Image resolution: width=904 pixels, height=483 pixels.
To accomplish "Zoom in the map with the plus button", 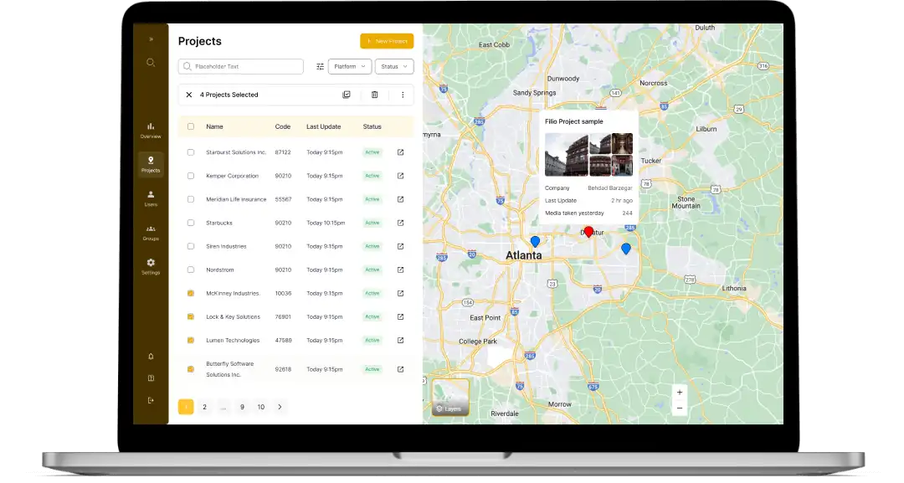I will point(680,392).
